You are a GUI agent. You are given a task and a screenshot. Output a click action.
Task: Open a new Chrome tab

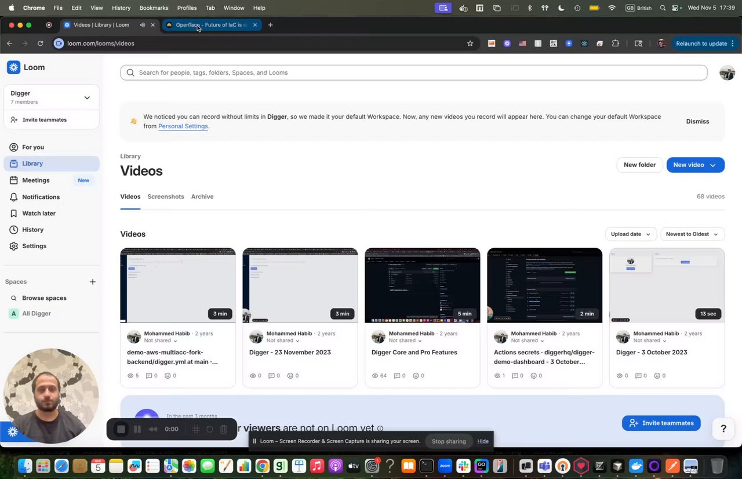pos(270,25)
